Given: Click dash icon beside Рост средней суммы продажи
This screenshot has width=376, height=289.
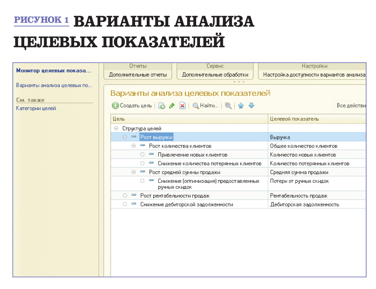Looking at the screenshot, I should (x=143, y=171).
